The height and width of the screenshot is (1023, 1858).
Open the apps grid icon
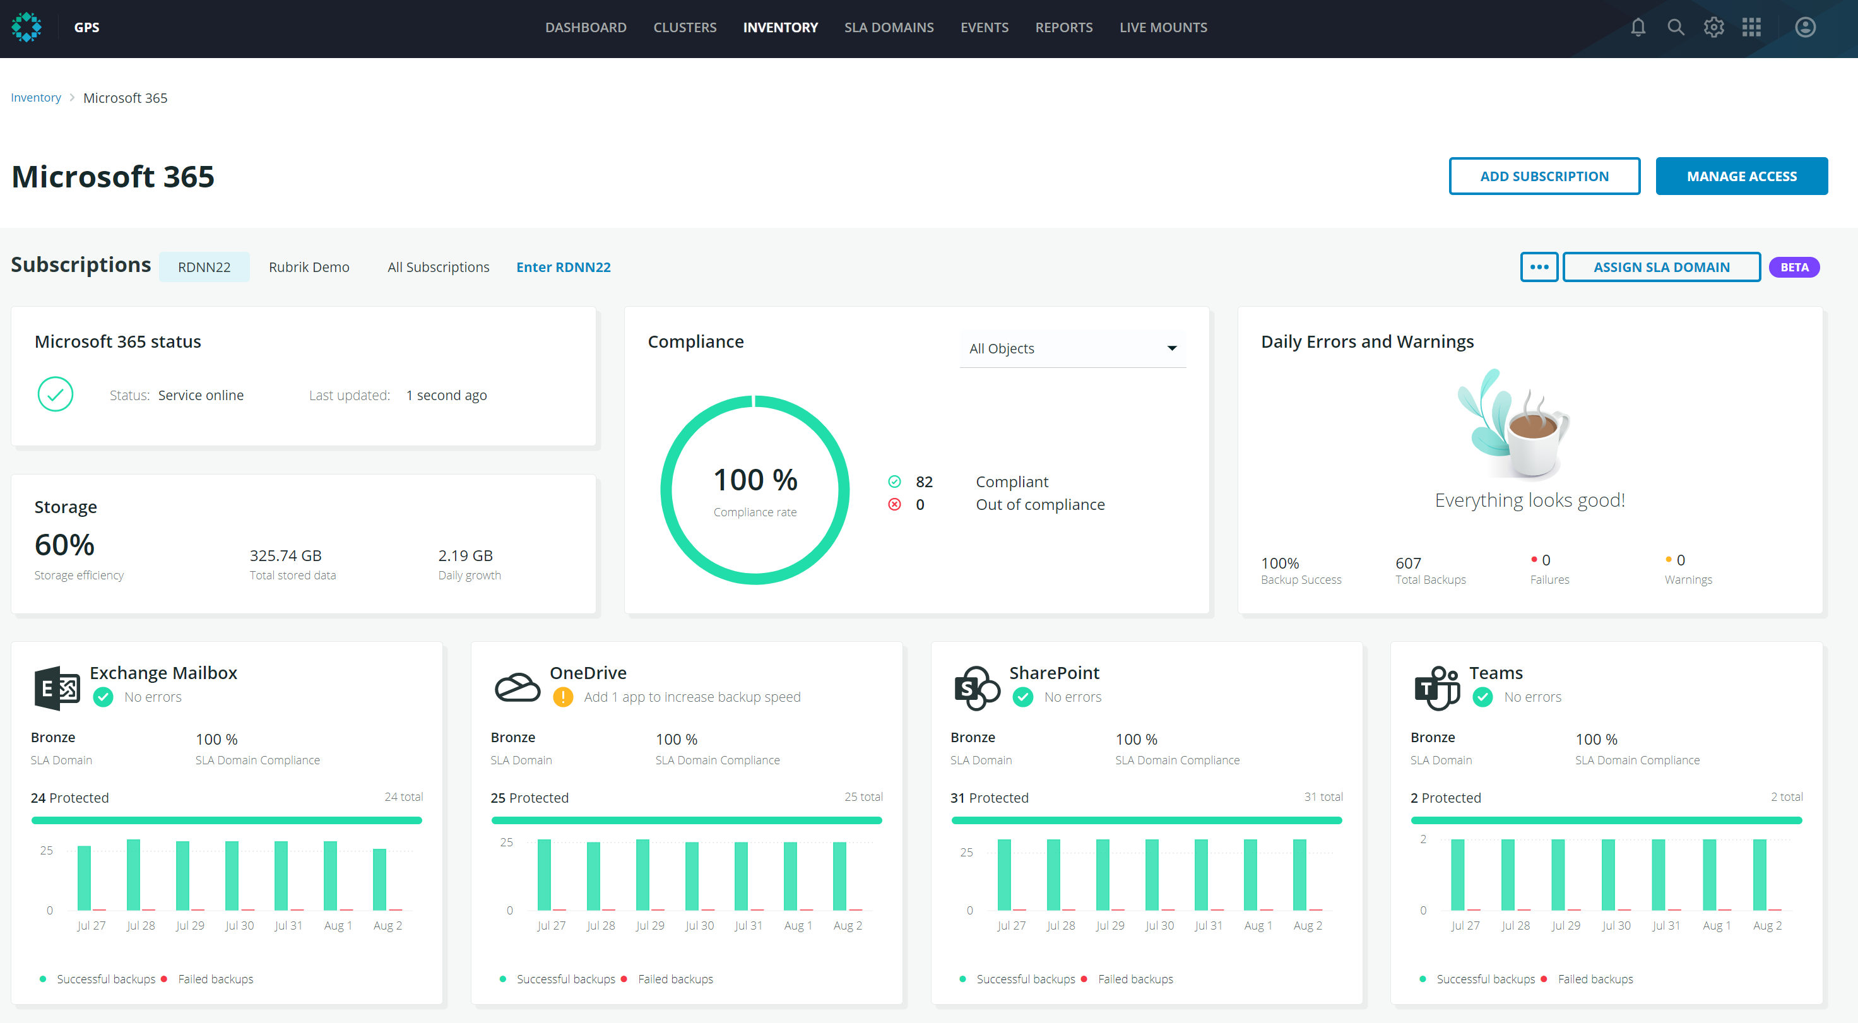1751,27
